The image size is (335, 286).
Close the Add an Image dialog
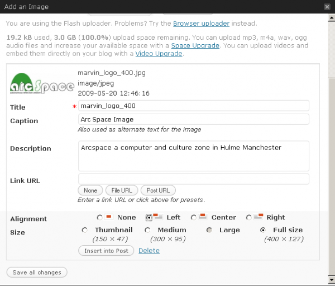(327, 7)
